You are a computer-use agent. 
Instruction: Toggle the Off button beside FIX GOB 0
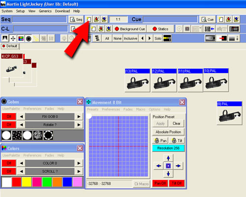9,117
